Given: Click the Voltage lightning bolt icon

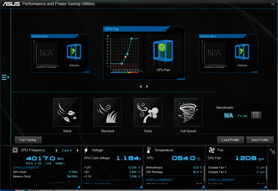Looking at the screenshot, I should 86,150.
